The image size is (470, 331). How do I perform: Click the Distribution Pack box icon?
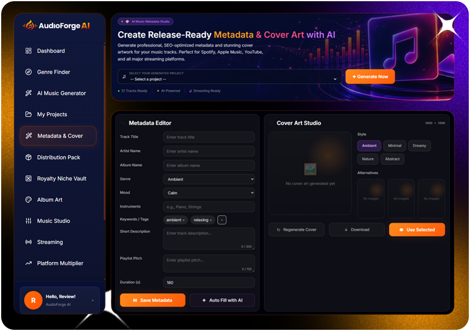click(29, 157)
